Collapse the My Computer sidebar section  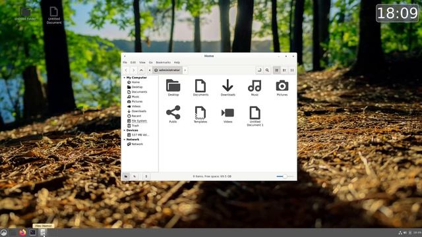point(125,78)
